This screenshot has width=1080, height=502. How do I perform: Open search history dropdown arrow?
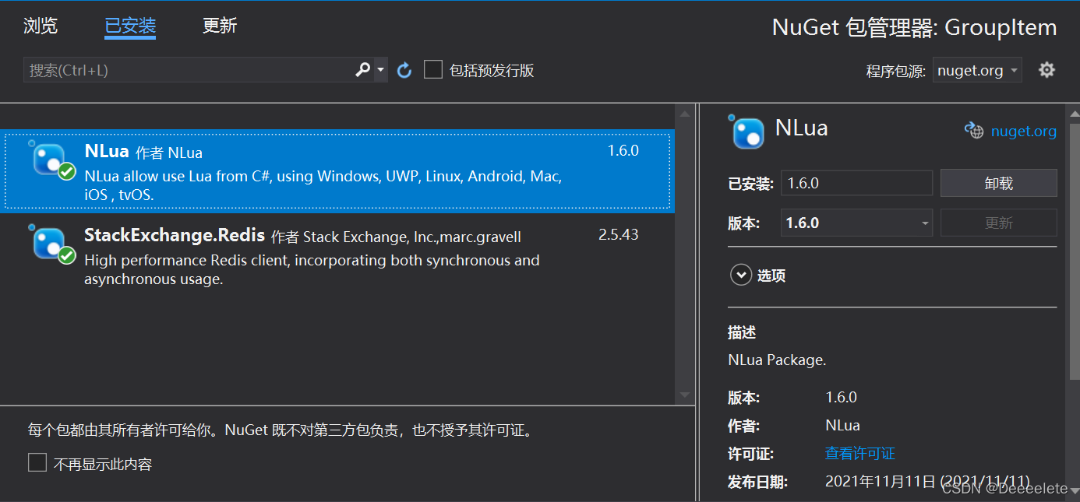[380, 70]
